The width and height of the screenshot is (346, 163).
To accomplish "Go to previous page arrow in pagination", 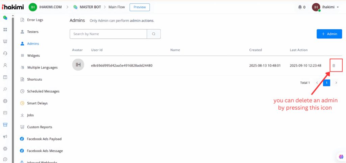I will 317,83.
